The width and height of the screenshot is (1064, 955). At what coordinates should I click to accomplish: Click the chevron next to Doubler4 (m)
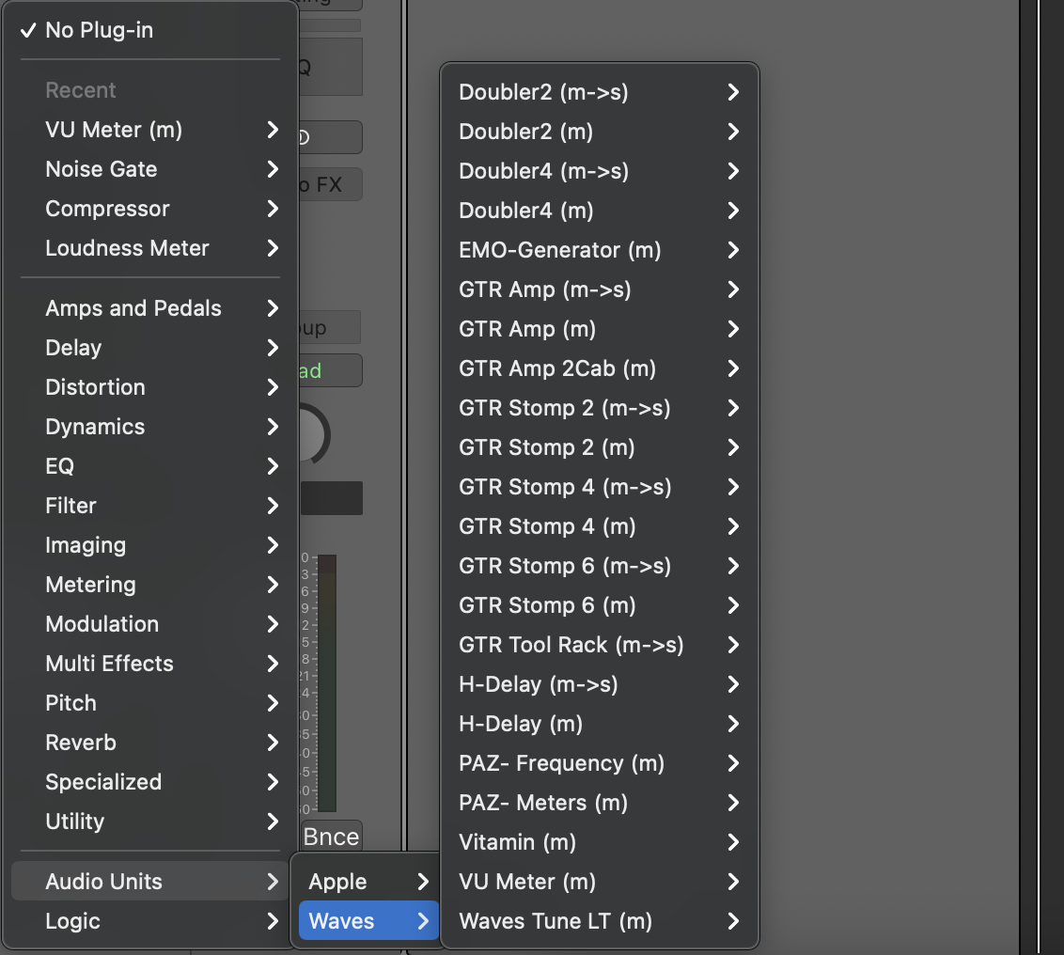(733, 211)
